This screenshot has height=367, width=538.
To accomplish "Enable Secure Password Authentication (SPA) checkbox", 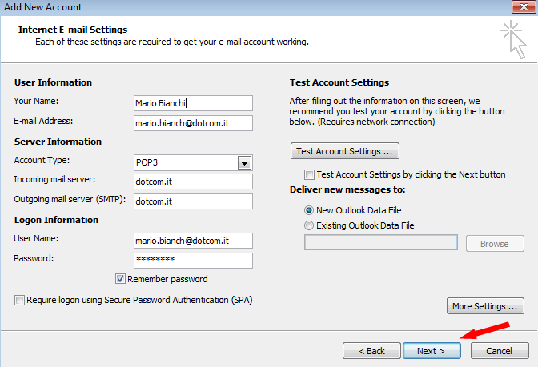I will [19, 300].
